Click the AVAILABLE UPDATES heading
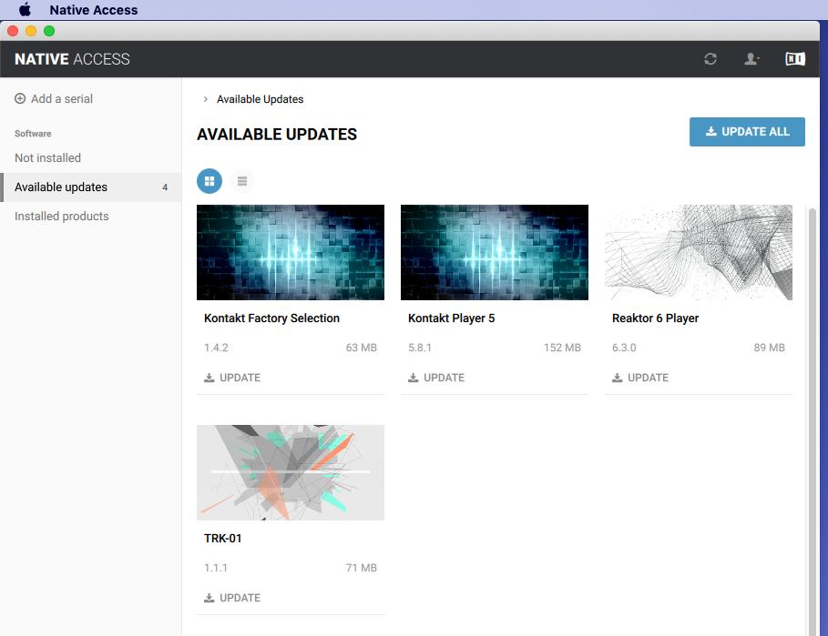 (x=277, y=135)
